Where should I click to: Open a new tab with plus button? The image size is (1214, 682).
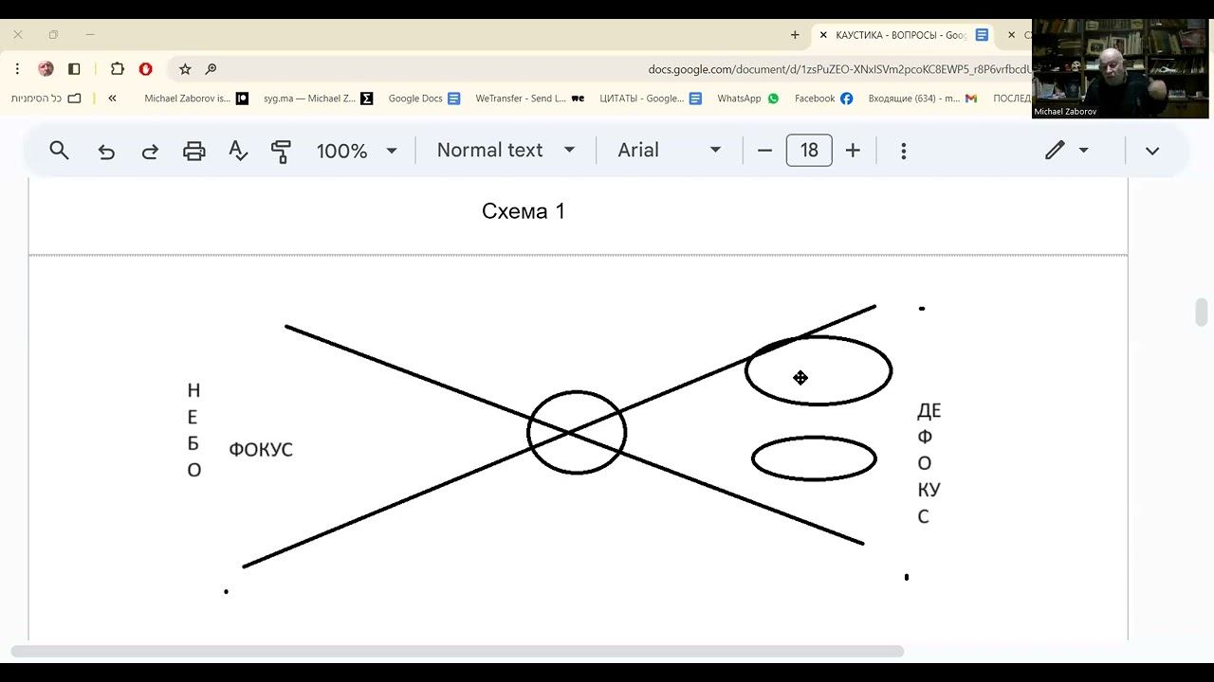pyautogui.click(x=795, y=35)
